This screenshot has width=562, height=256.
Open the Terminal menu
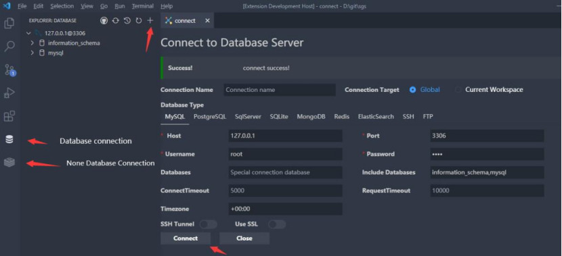pyautogui.click(x=143, y=6)
